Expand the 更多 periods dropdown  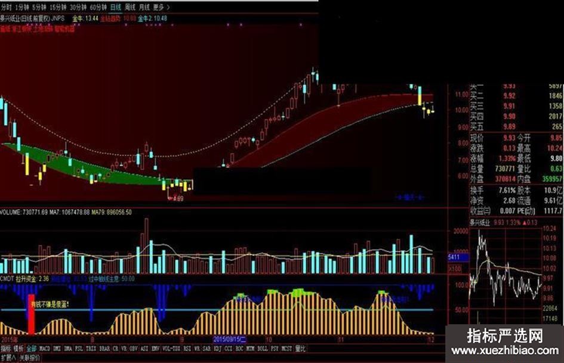coord(161,7)
